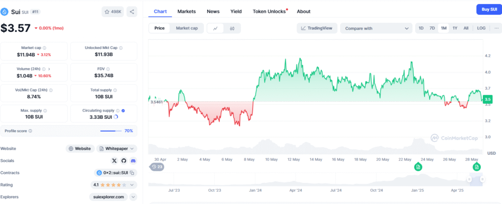Click the Profile score info icon

[30, 131]
